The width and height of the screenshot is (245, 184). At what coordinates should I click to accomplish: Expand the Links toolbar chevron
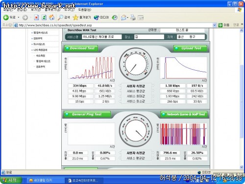(242, 25)
